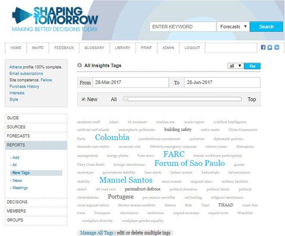Open the Purchase History link
This screenshot has height=236, width=285.
(24, 86)
